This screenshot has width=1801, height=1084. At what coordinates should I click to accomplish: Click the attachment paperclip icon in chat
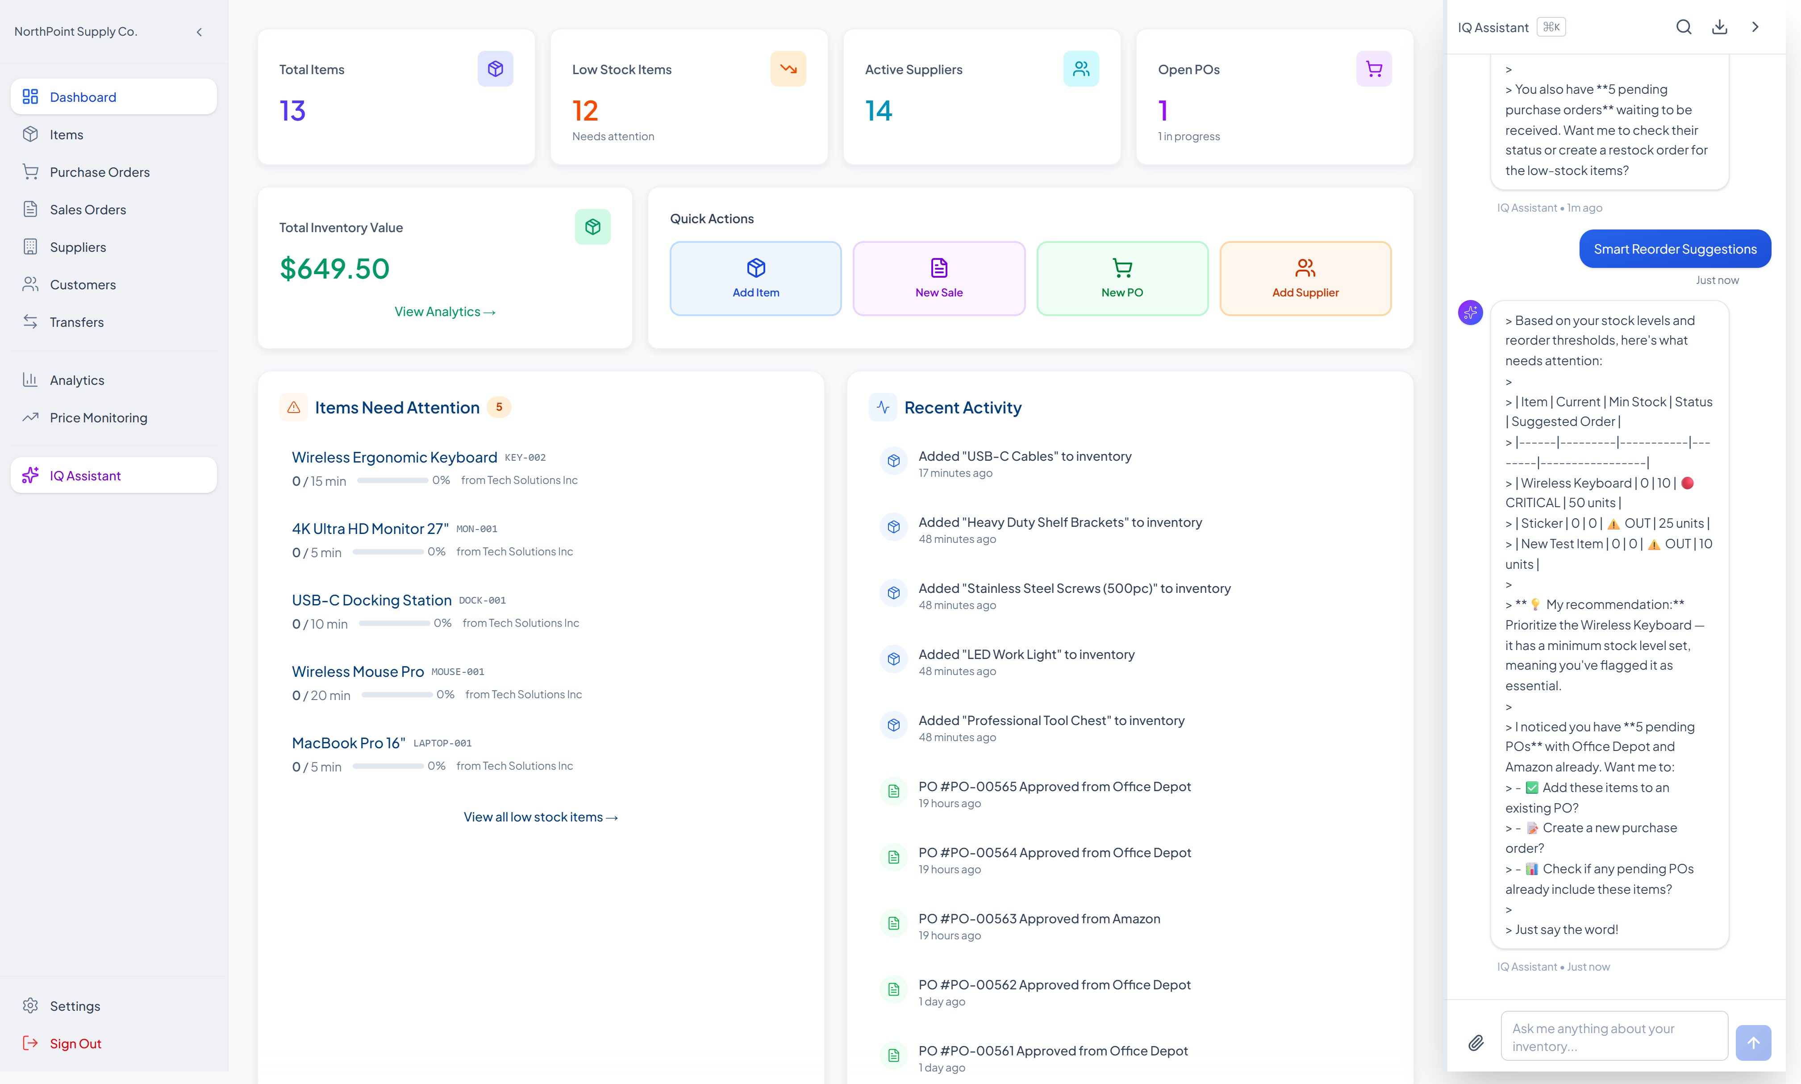pyautogui.click(x=1475, y=1042)
